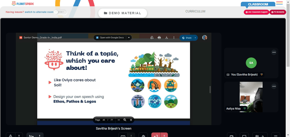The width and height of the screenshot is (290, 137).
Task: Open leave room options menu
Action: (x=164, y=135)
